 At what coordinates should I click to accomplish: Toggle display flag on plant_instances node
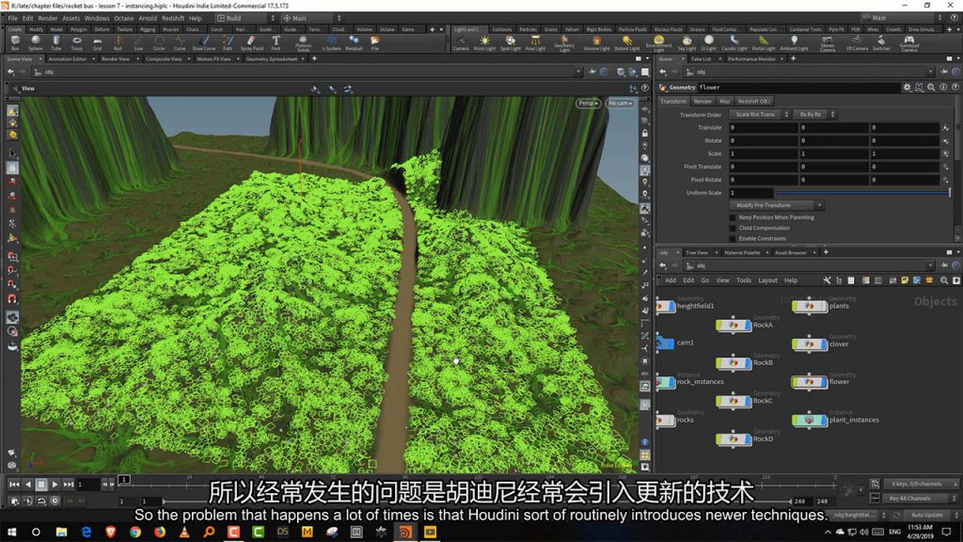tap(824, 421)
